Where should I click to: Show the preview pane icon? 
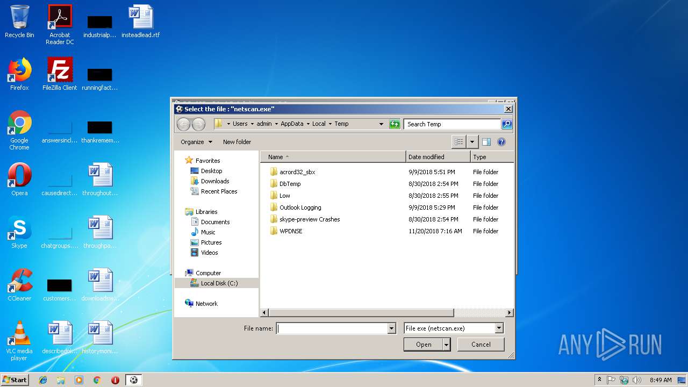486,142
